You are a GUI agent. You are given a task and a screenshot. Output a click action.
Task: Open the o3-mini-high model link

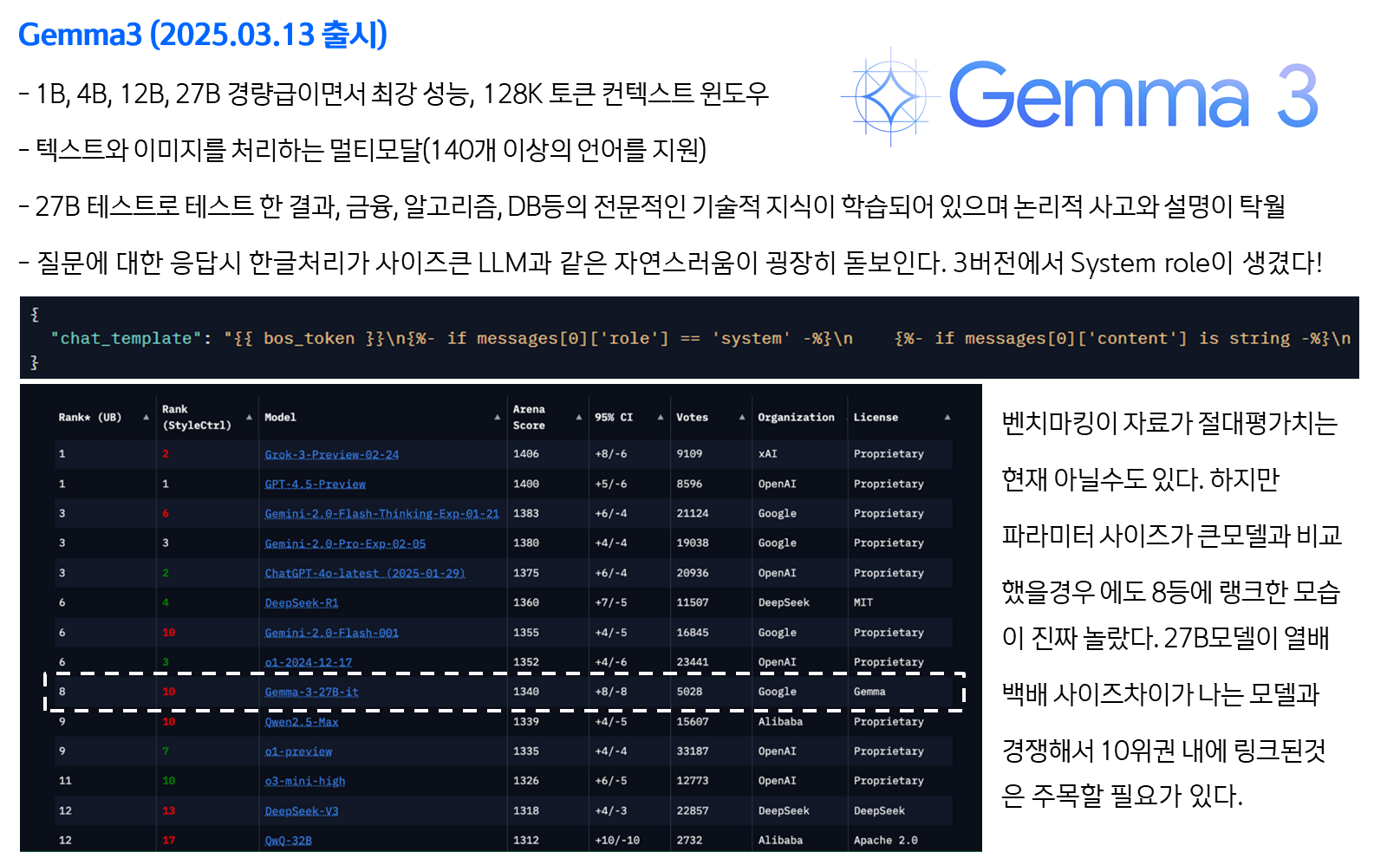pos(305,782)
